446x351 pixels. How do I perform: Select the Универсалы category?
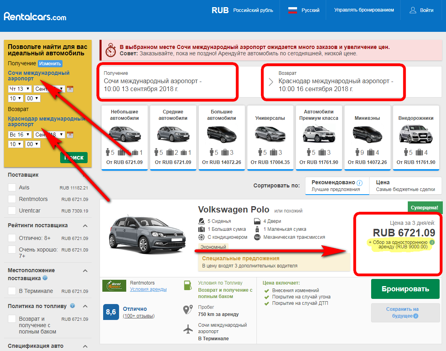click(x=270, y=138)
